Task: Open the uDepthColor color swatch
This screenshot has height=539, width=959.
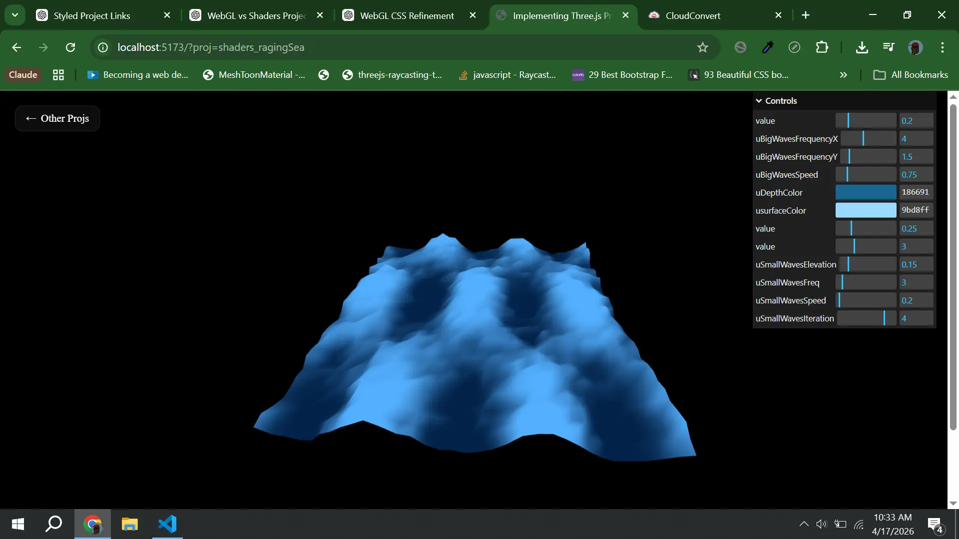Action: [866, 193]
